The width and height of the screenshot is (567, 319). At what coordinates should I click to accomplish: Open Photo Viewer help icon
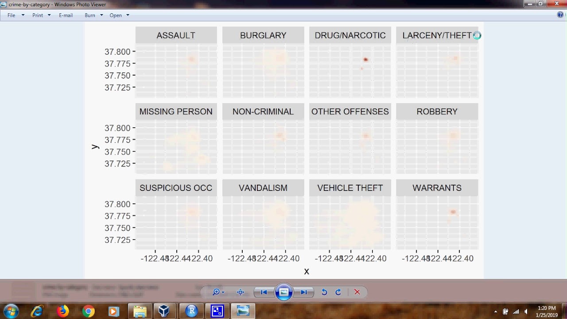click(560, 15)
